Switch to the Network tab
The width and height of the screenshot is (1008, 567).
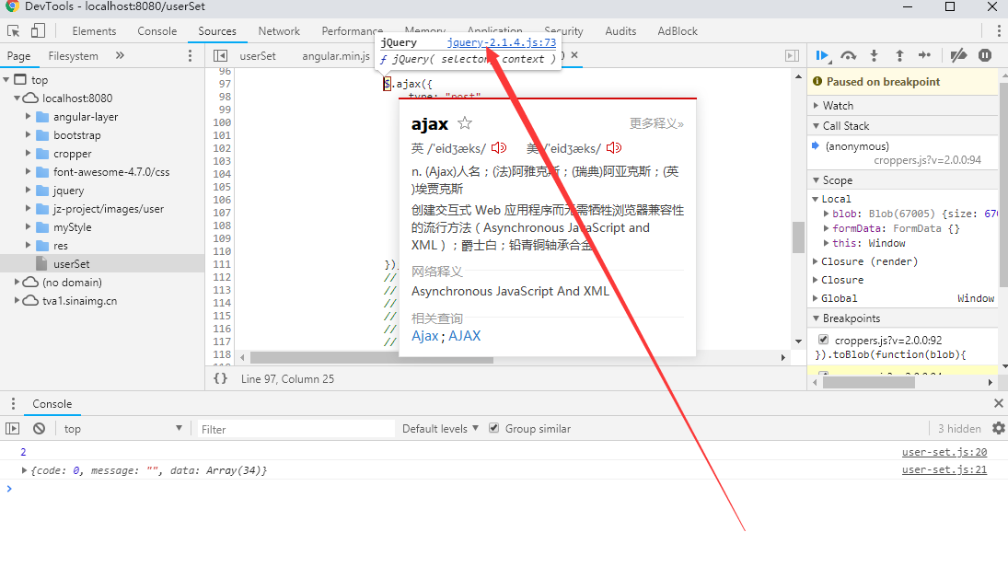pos(279,30)
